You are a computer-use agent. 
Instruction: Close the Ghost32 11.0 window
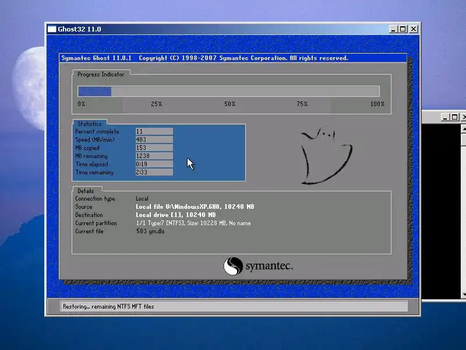pos(414,29)
